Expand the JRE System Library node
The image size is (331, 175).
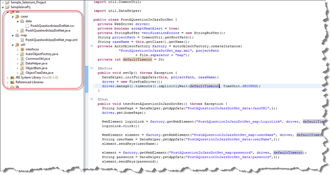point(8,78)
